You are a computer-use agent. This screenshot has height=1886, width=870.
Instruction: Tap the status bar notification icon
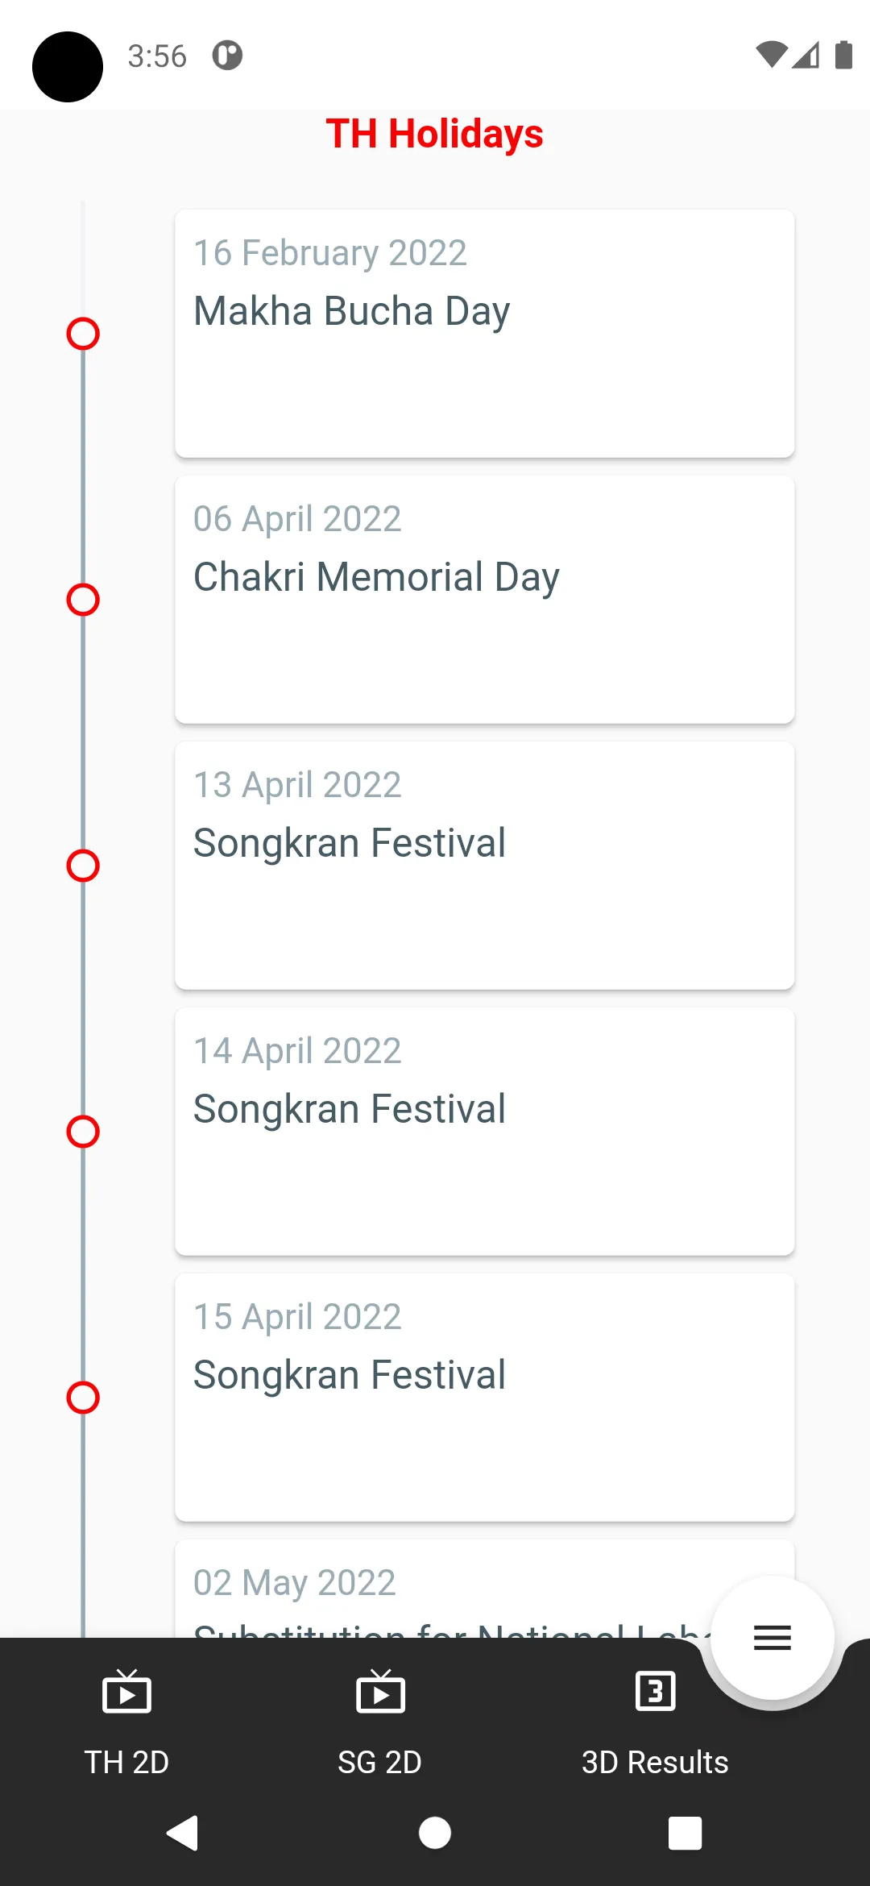[227, 56]
